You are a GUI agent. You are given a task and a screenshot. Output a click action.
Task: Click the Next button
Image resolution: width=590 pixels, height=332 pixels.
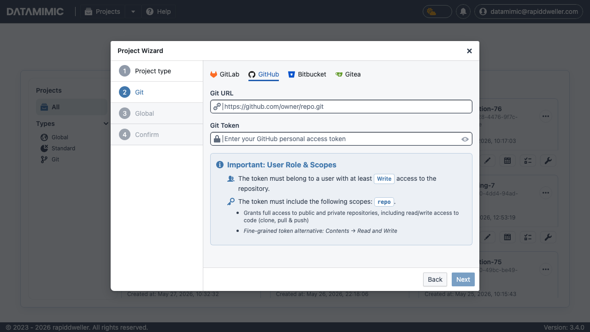coord(463,279)
